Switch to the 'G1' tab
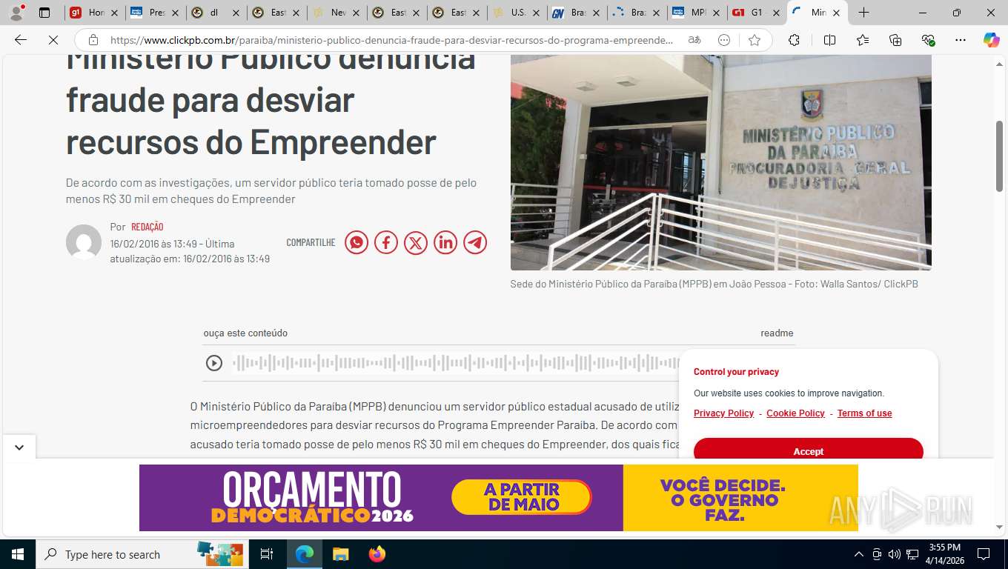Viewport: 1008px width, 569px height. [756, 13]
